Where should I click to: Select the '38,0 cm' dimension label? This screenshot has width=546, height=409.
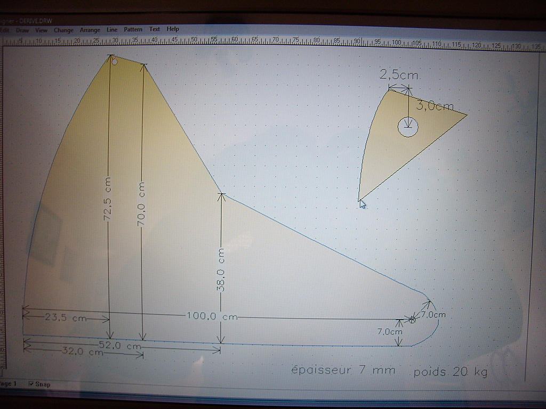[221, 270]
